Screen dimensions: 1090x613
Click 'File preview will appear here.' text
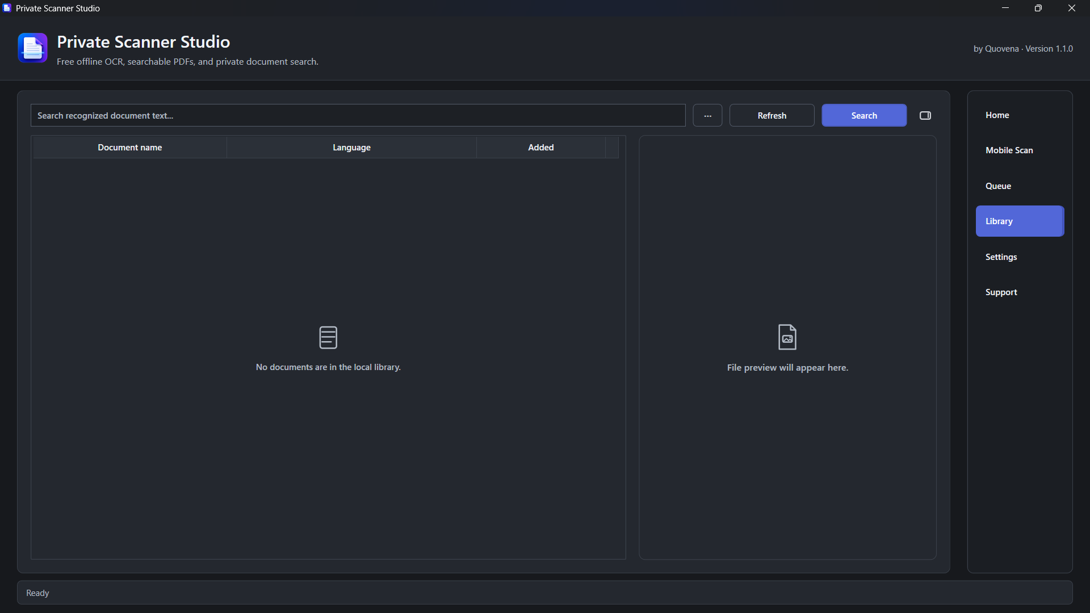pos(787,368)
